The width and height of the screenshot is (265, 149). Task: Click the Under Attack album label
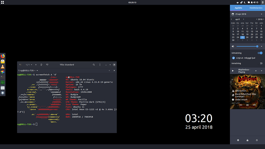pos(241,100)
